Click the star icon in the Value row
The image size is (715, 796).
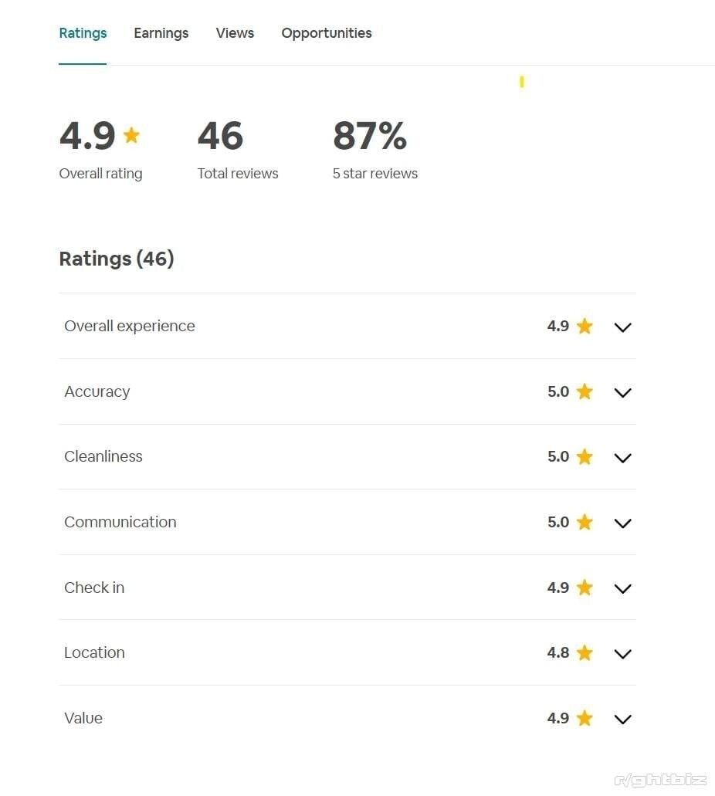[585, 718]
